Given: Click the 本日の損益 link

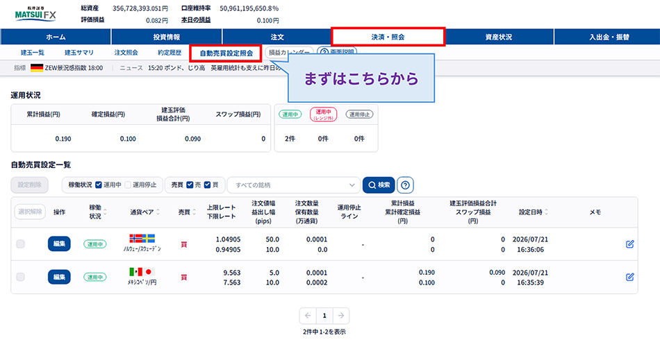Looking at the screenshot, I should [196, 19].
